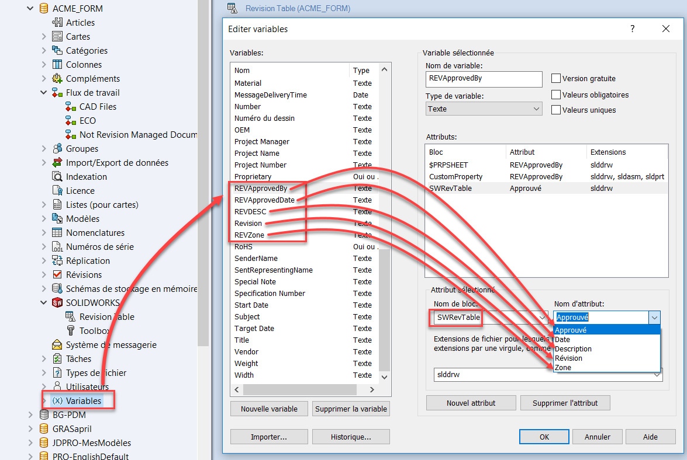The image size is (687, 460).
Task: Expand the Cartes tree node
Action: point(43,36)
